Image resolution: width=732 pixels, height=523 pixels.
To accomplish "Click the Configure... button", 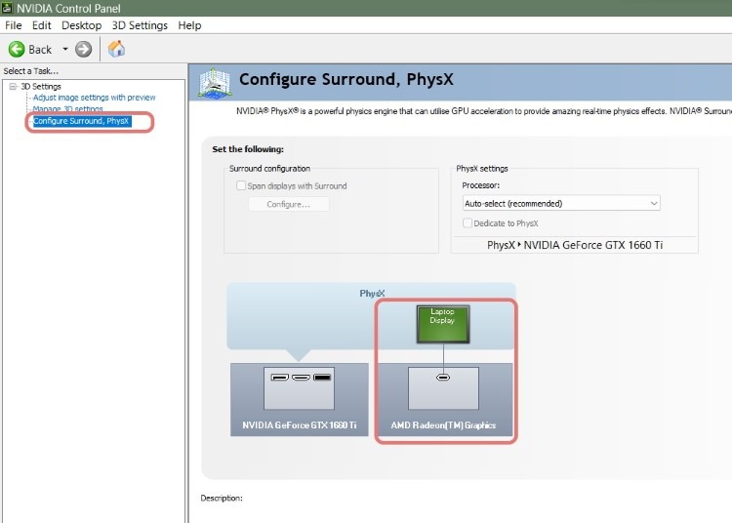I will pos(289,204).
